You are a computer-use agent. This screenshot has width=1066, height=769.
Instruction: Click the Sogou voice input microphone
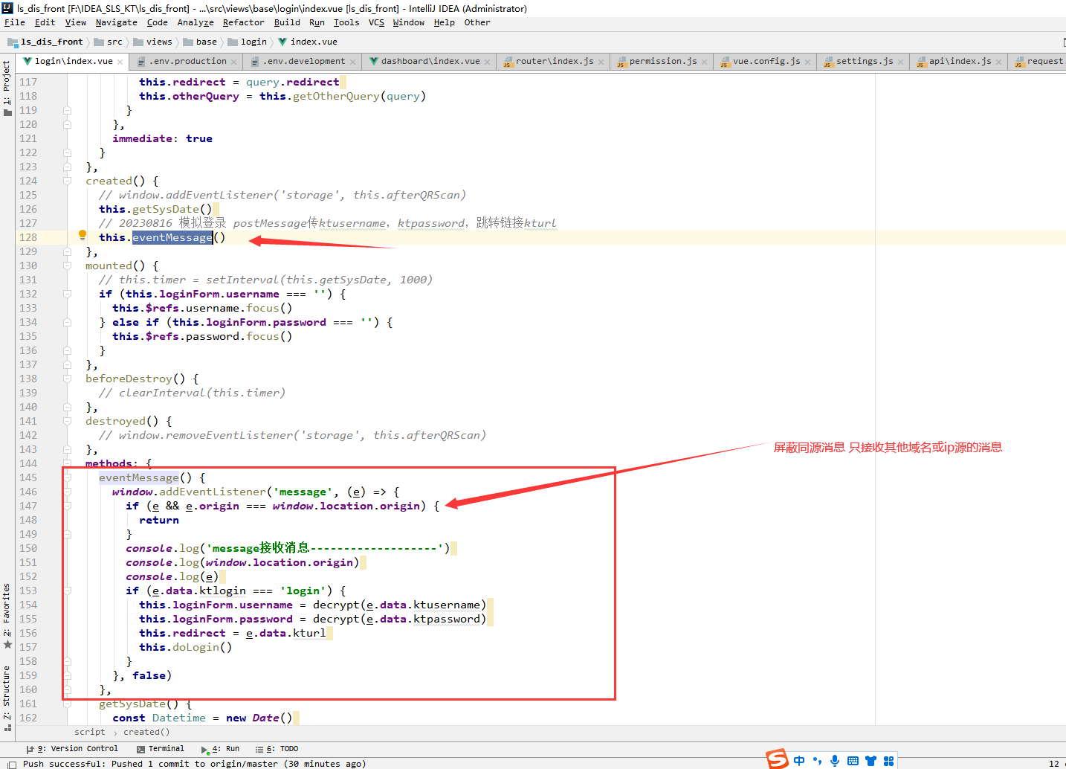[x=835, y=761]
